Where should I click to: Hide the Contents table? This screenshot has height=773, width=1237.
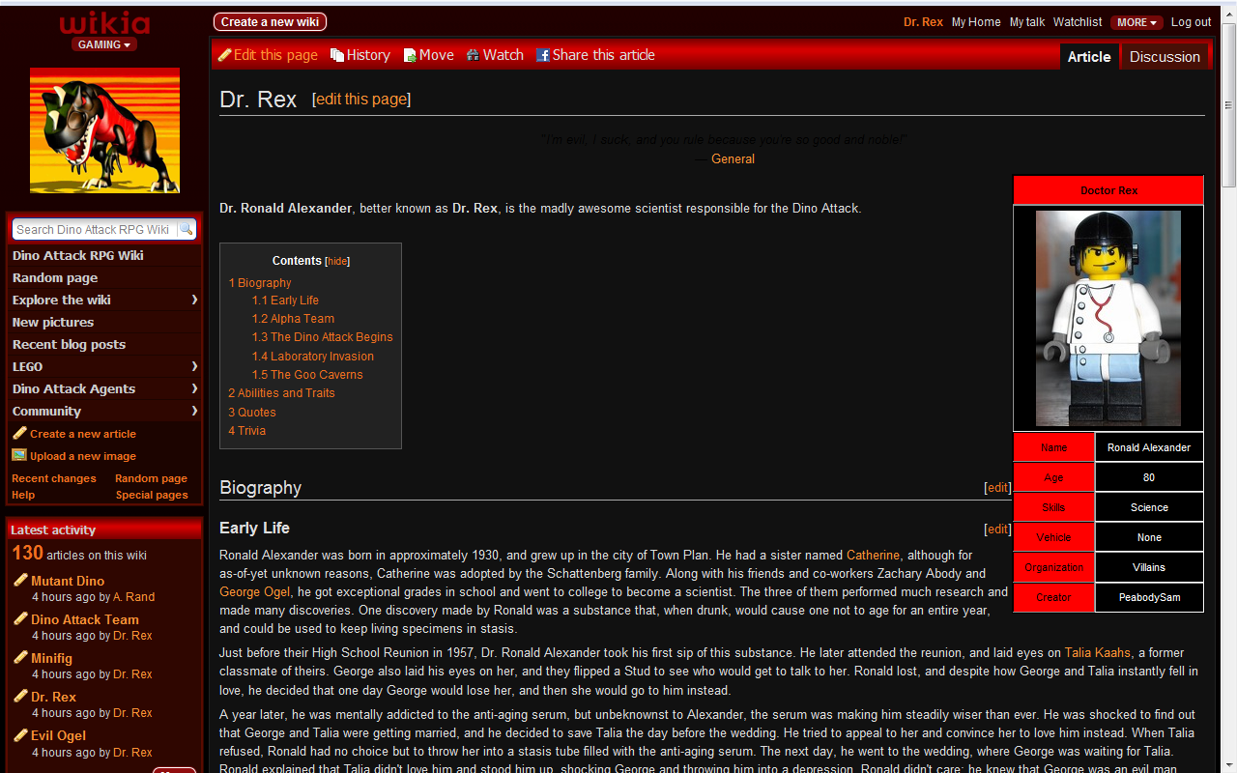coord(337,261)
